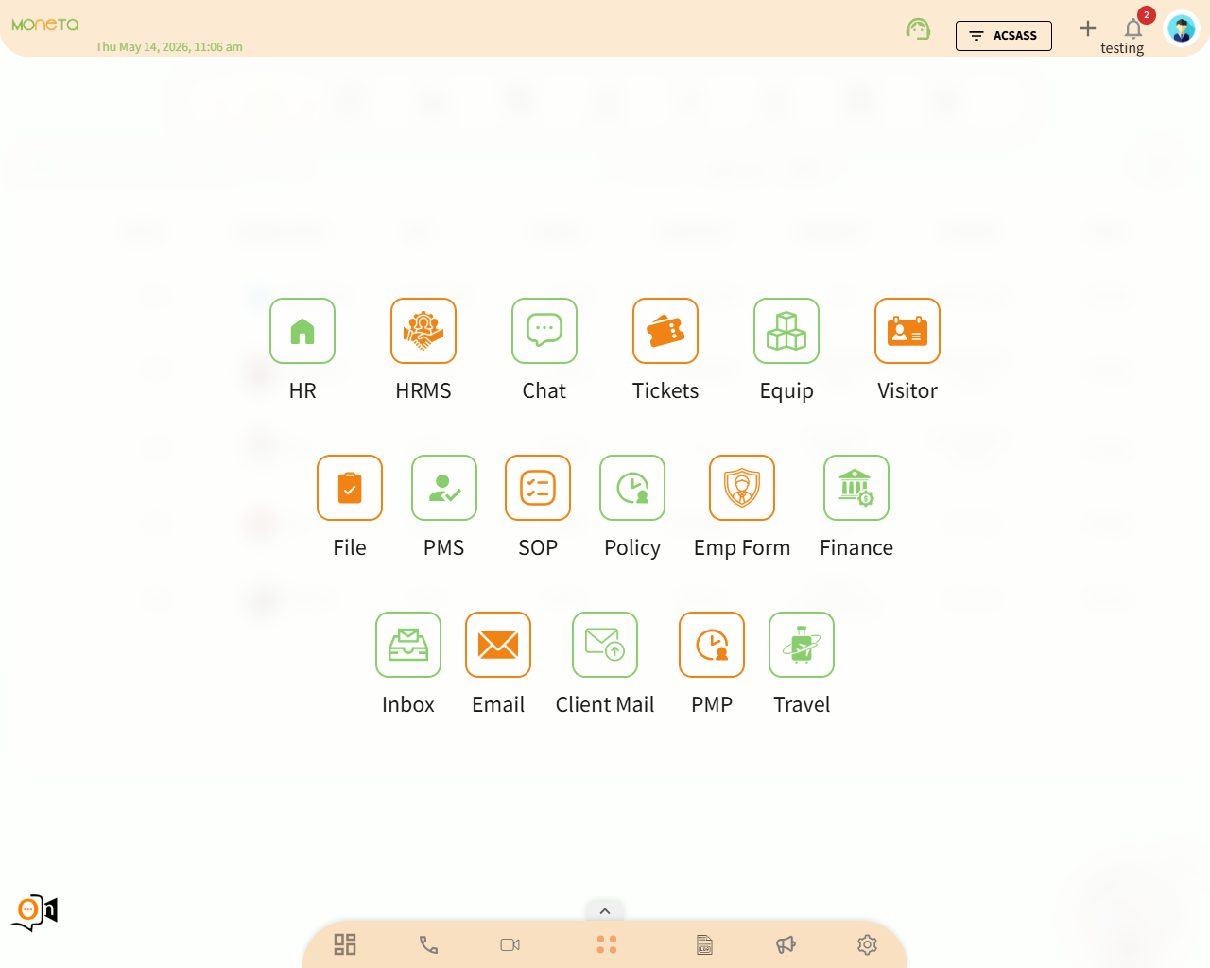Open notifications bell with 2 alerts
This screenshot has height=968, width=1210.
(x=1133, y=27)
